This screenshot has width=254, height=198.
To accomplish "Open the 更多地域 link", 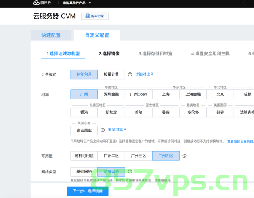I will (117, 129).
